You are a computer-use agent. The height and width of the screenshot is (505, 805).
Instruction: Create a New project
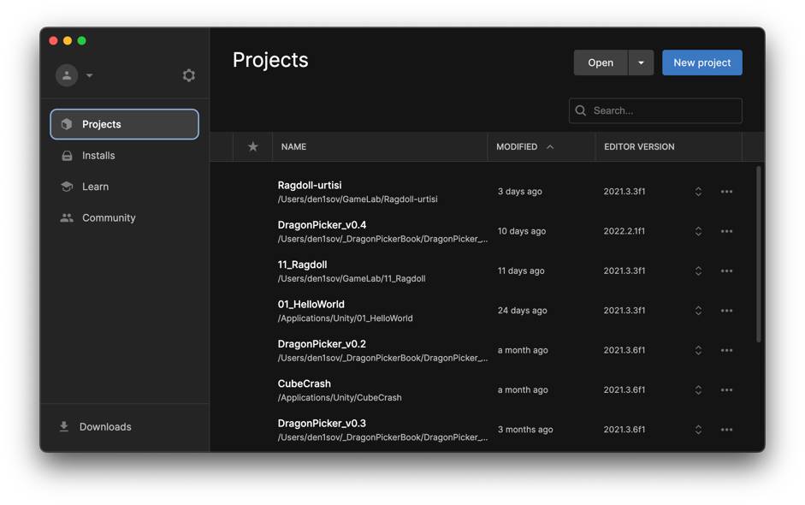pyautogui.click(x=701, y=62)
